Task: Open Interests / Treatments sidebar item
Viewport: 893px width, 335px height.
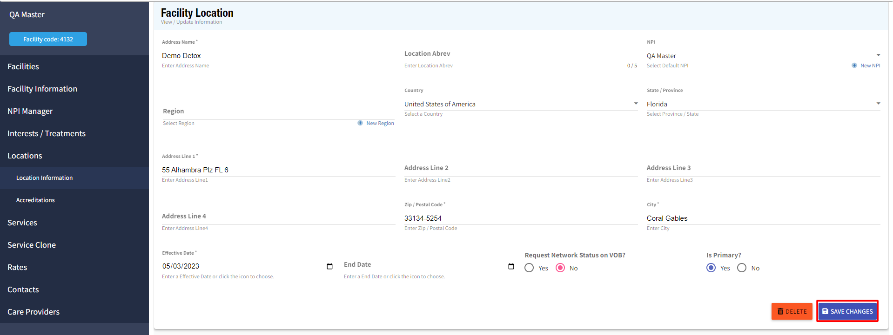Action: (47, 133)
